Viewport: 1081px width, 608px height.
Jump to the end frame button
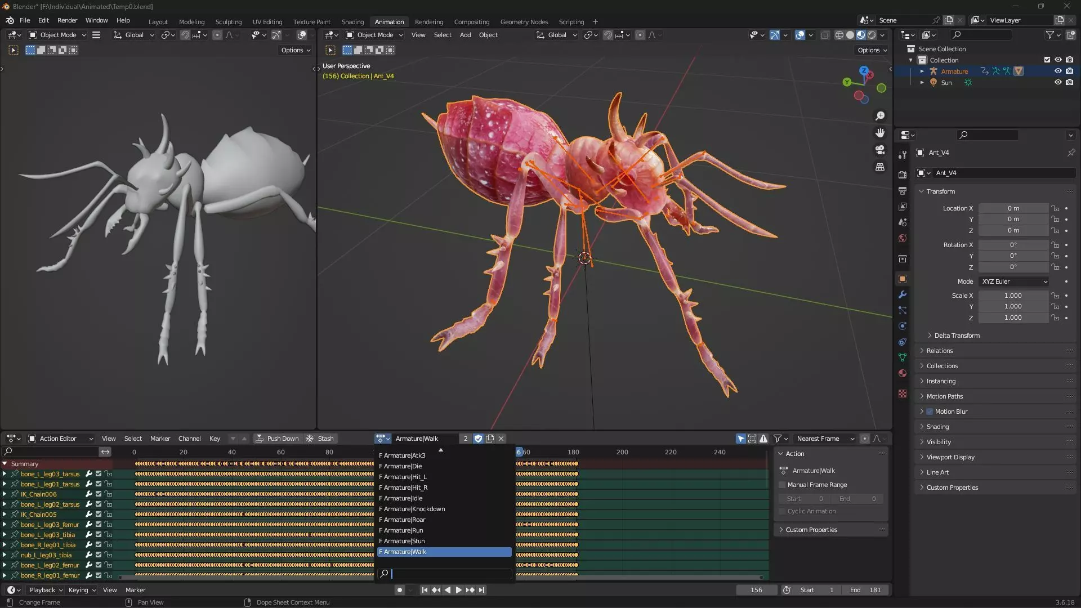482,590
